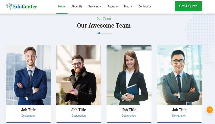Expand the Services dropdown chevron

point(100,7)
